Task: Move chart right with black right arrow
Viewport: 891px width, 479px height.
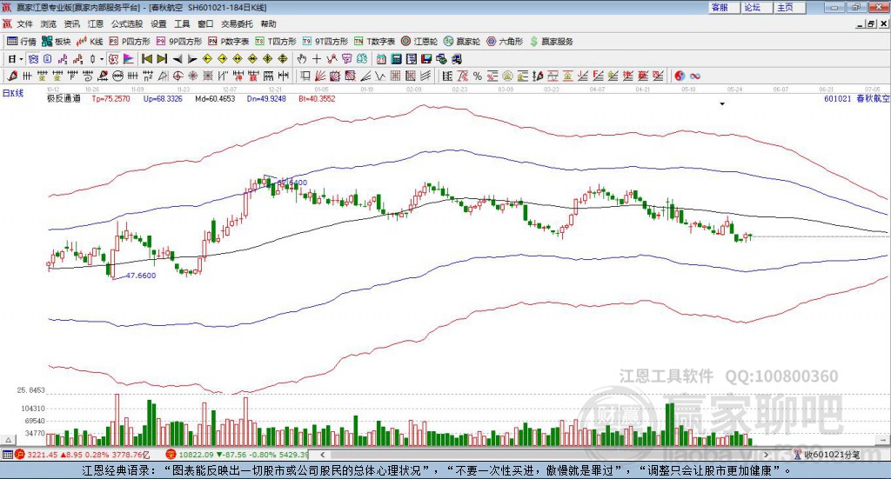Action: point(192,59)
